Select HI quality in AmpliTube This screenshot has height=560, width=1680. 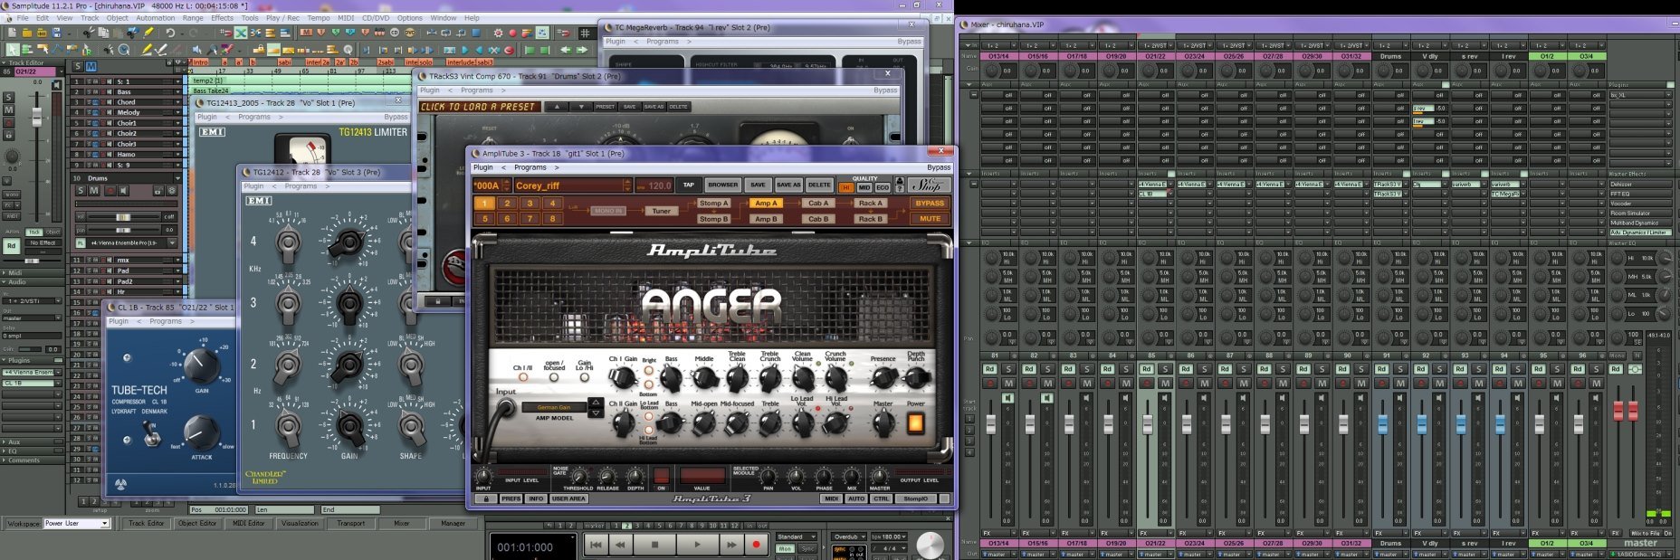click(x=846, y=187)
